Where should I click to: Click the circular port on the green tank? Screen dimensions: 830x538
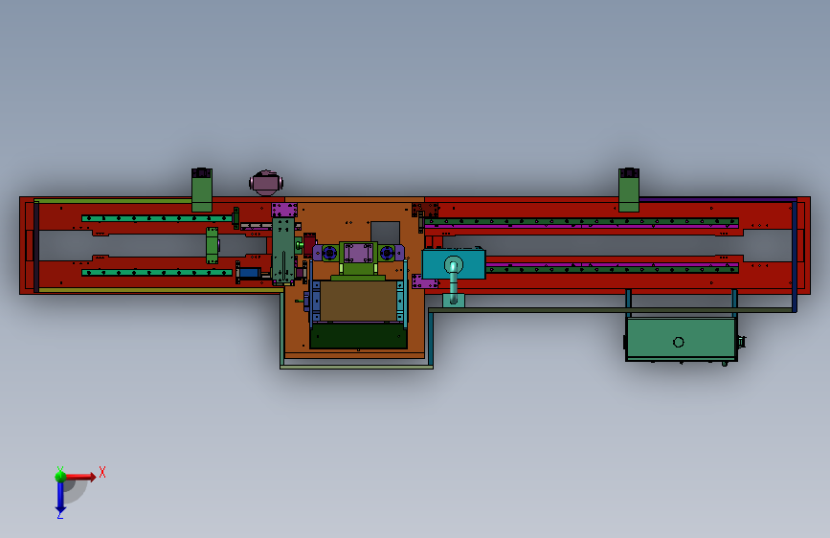pyautogui.click(x=679, y=342)
